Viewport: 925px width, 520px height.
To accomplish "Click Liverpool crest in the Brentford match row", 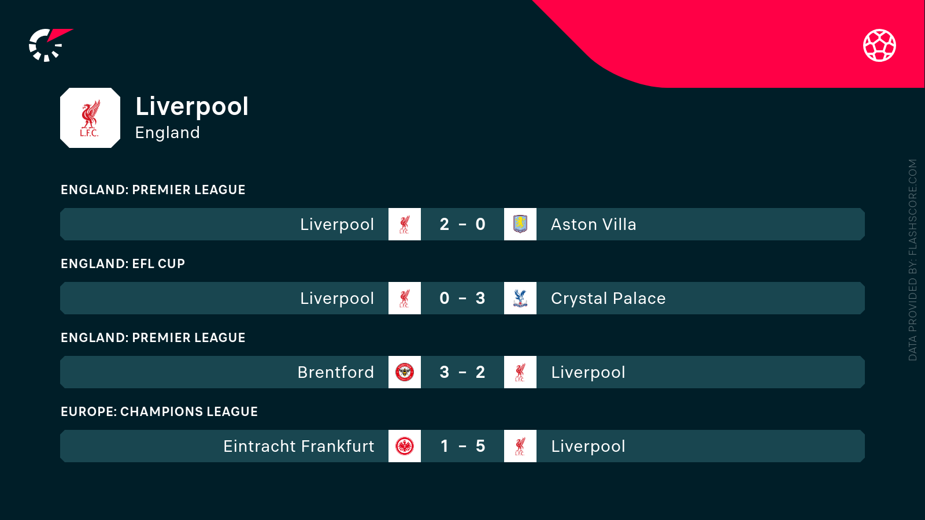I will [x=520, y=372].
